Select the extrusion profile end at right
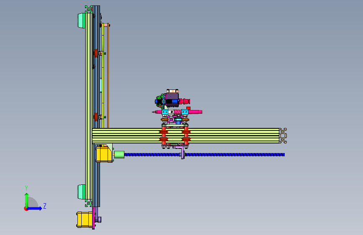Screen dimensions: 363x235 [x=283, y=136]
